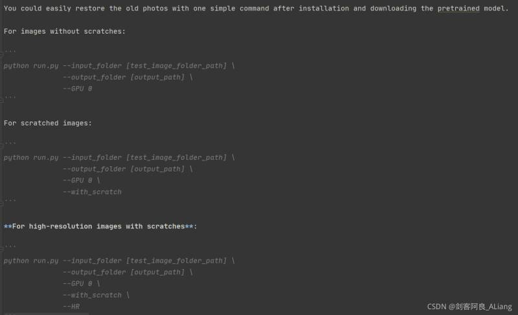Fold the code block below 'For scratched images'
Screen dimensions: 518x315
pos(2,142)
